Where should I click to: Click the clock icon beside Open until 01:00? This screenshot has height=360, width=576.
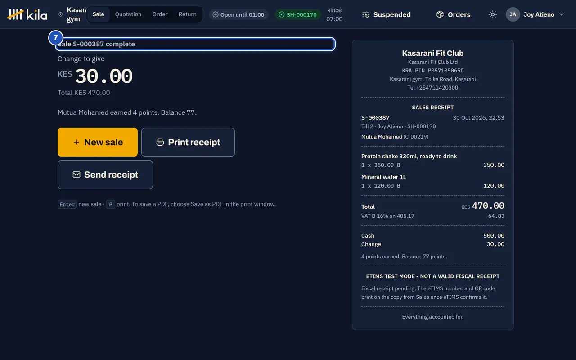(x=216, y=14)
